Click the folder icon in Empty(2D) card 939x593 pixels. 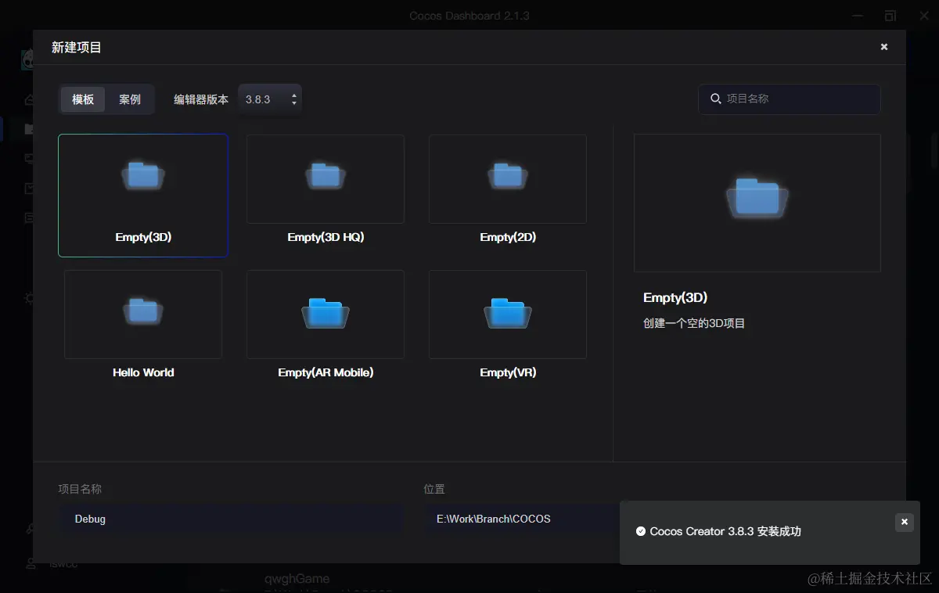point(508,175)
